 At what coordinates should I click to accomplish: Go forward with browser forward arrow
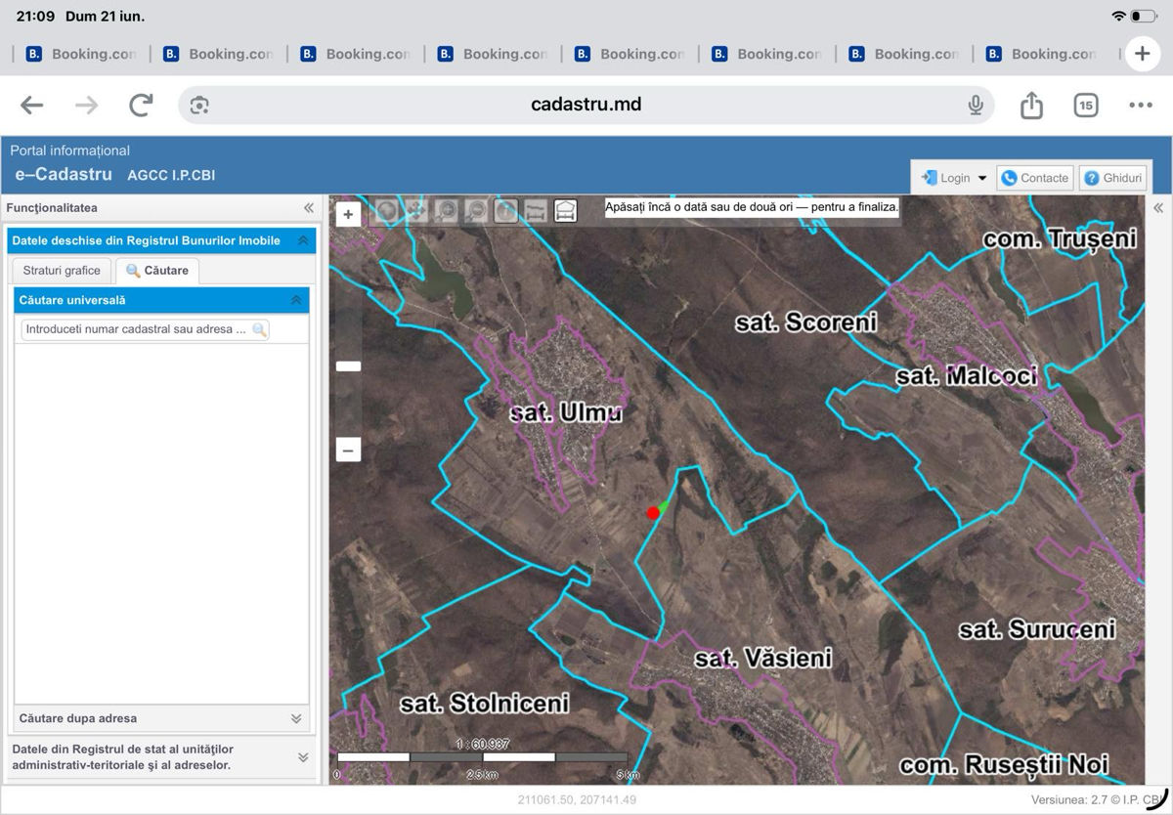[87, 106]
